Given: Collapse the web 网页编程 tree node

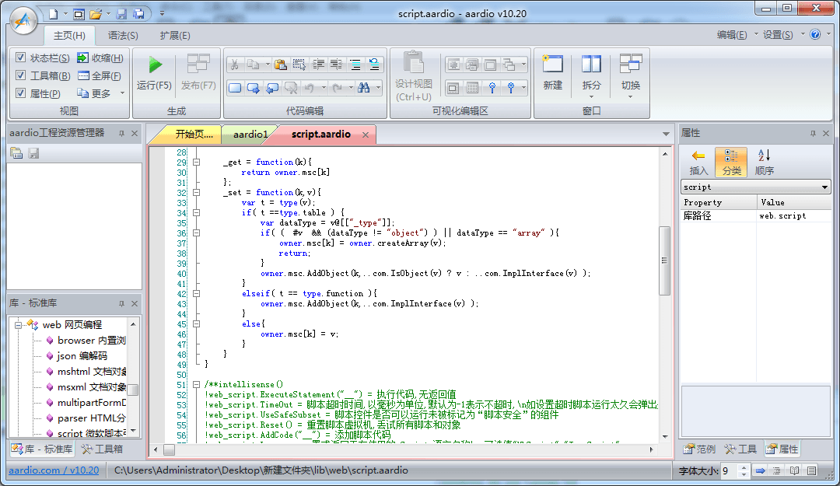Looking at the screenshot, I should point(17,324).
